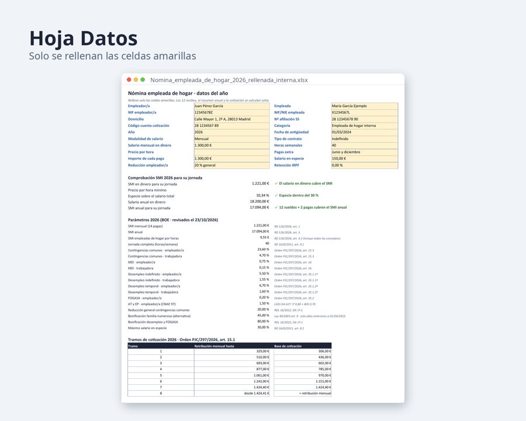Image resolution: width=526 pixels, height=421 pixels.
Task: Click the tramo 1 cell 329,00 €
Action: [232, 351]
